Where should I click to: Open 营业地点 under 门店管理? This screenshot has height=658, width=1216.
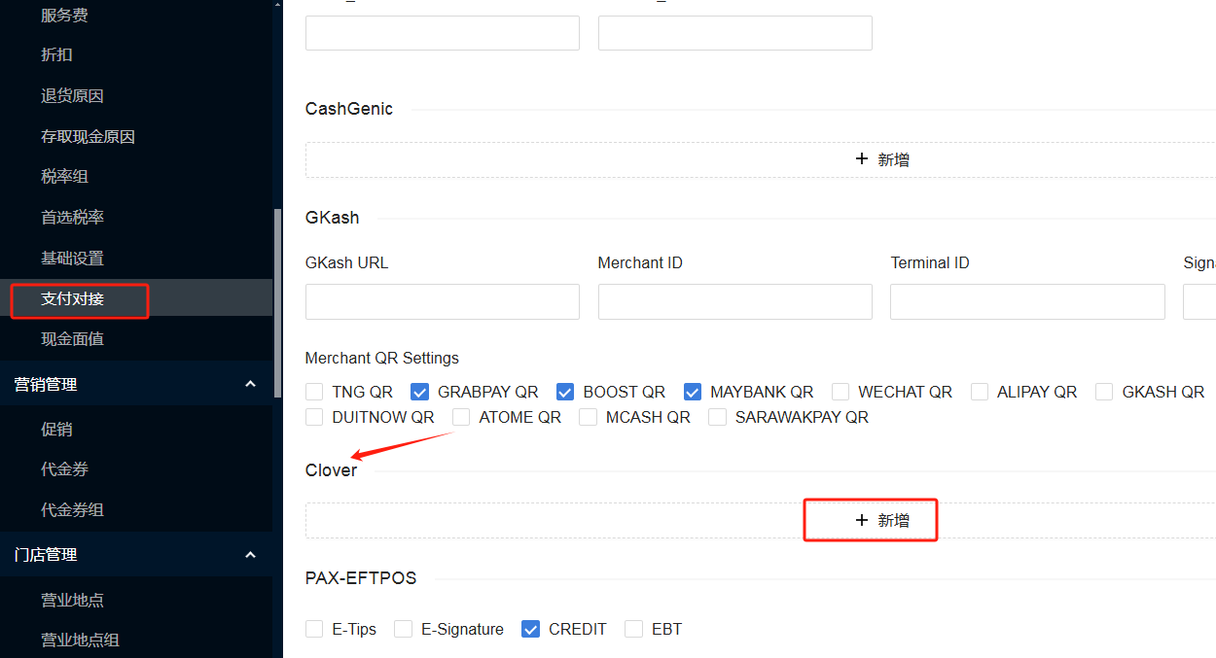[x=72, y=600]
